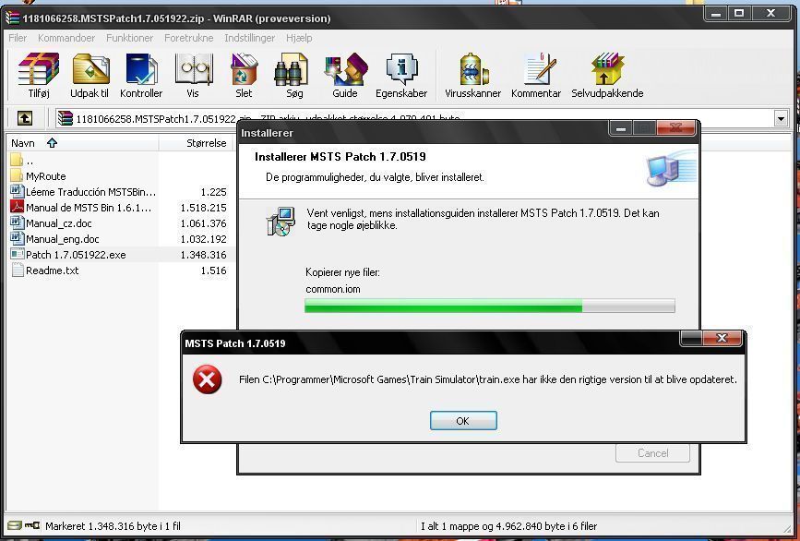
Task: Click the Selvudpakkende SFX icon
Action: (607, 69)
